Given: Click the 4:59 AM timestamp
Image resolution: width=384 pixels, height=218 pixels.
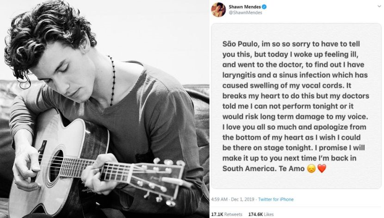Looking at the screenshot, I should pos(220,199).
